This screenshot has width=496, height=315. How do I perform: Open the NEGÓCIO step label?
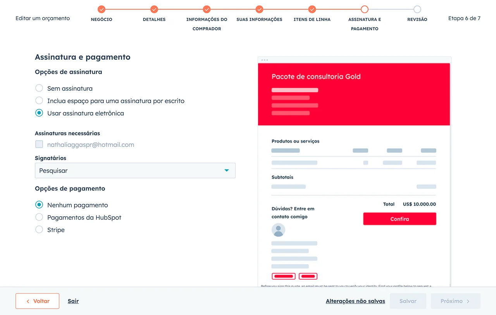[102, 19]
